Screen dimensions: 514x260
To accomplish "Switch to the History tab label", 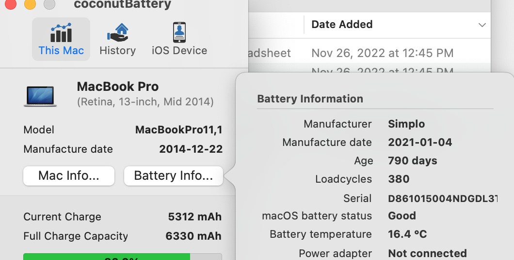I will point(118,51).
